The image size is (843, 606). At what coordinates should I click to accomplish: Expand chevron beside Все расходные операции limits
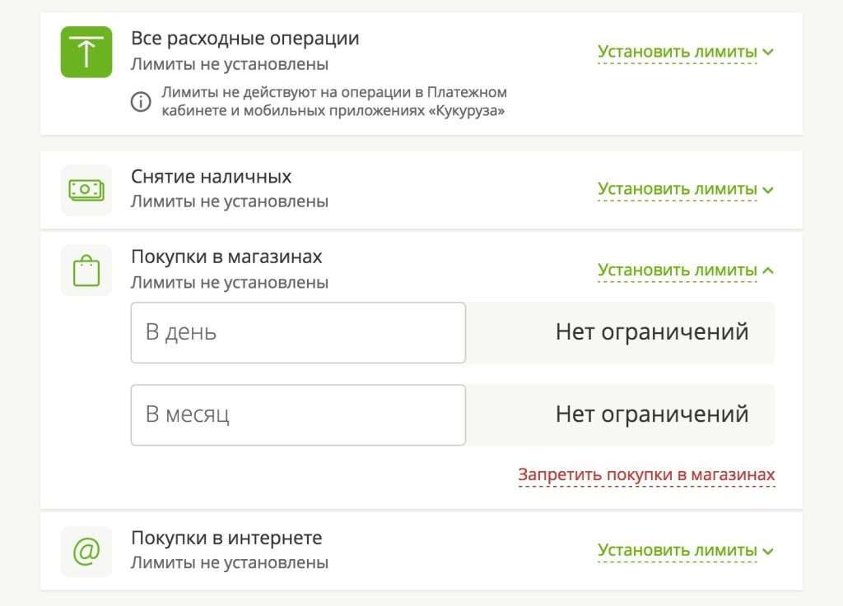[x=768, y=52]
